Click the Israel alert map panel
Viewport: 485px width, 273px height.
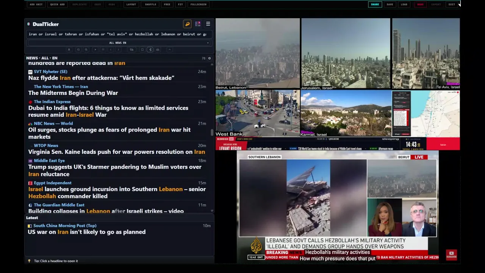tap(426, 113)
